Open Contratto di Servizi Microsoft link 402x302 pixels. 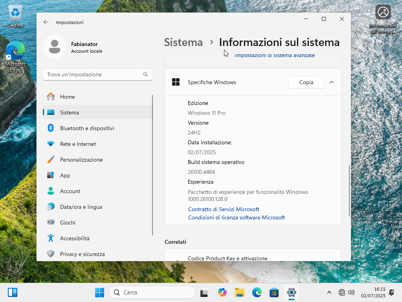click(x=224, y=209)
